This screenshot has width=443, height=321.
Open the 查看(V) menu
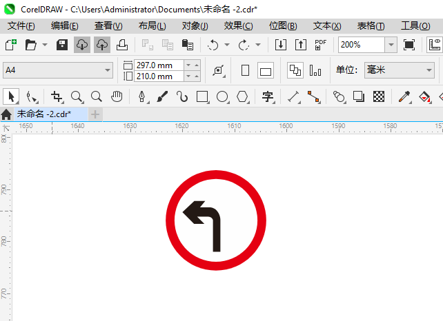108,26
